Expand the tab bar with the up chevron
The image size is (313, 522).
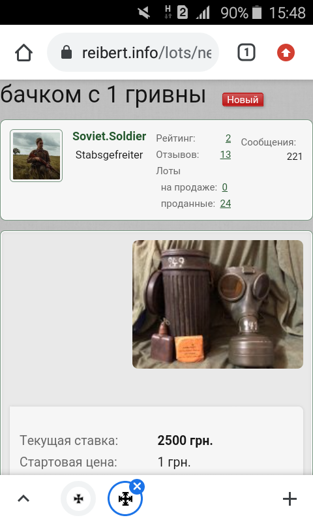tap(23, 499)
